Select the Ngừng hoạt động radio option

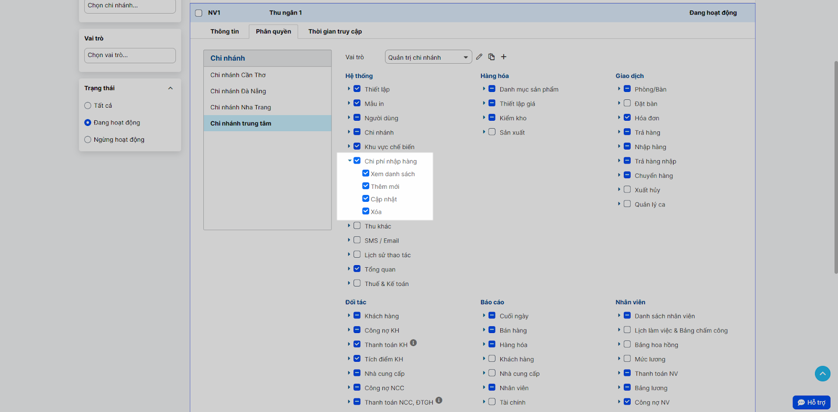click(x=88, y=140)
